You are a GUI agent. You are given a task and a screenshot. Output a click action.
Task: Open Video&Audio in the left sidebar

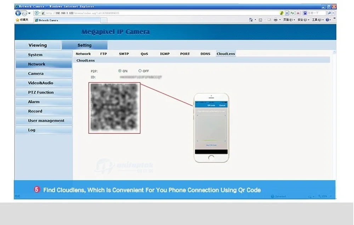pos(44,83)
